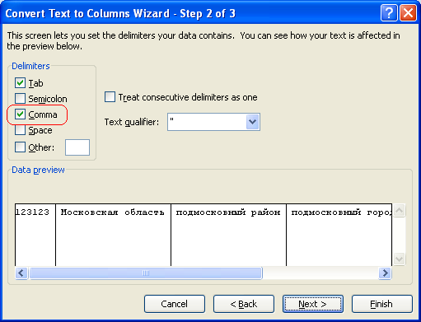
Task: Select the подмосковный район preview column
Action: [x=228, y=235]
